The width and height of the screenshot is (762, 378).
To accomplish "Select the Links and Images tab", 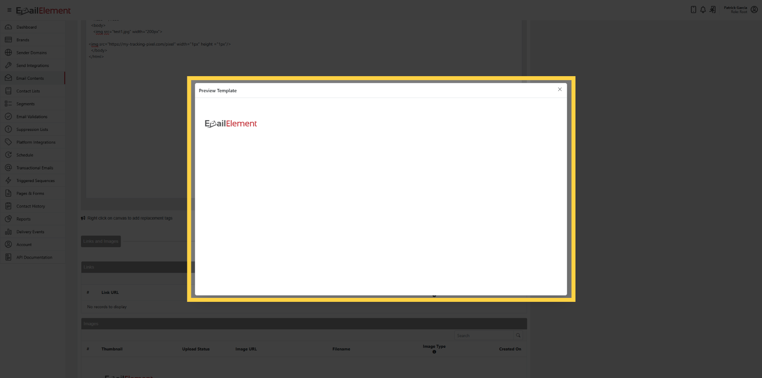I will point(101,241).
